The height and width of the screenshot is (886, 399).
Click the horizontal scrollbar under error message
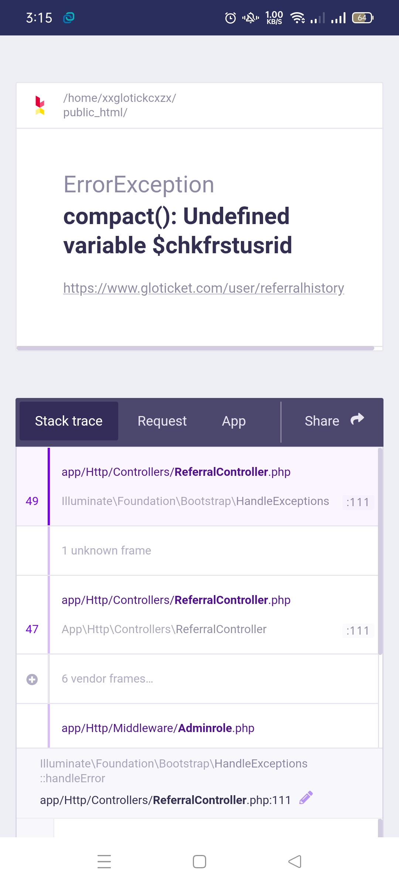point(195,348)
